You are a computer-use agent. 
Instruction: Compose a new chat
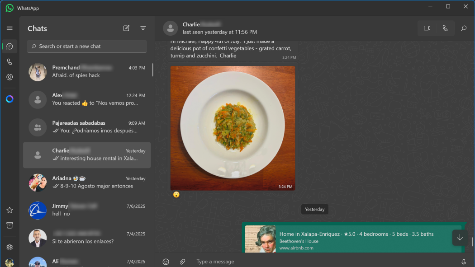pos(126,28)
